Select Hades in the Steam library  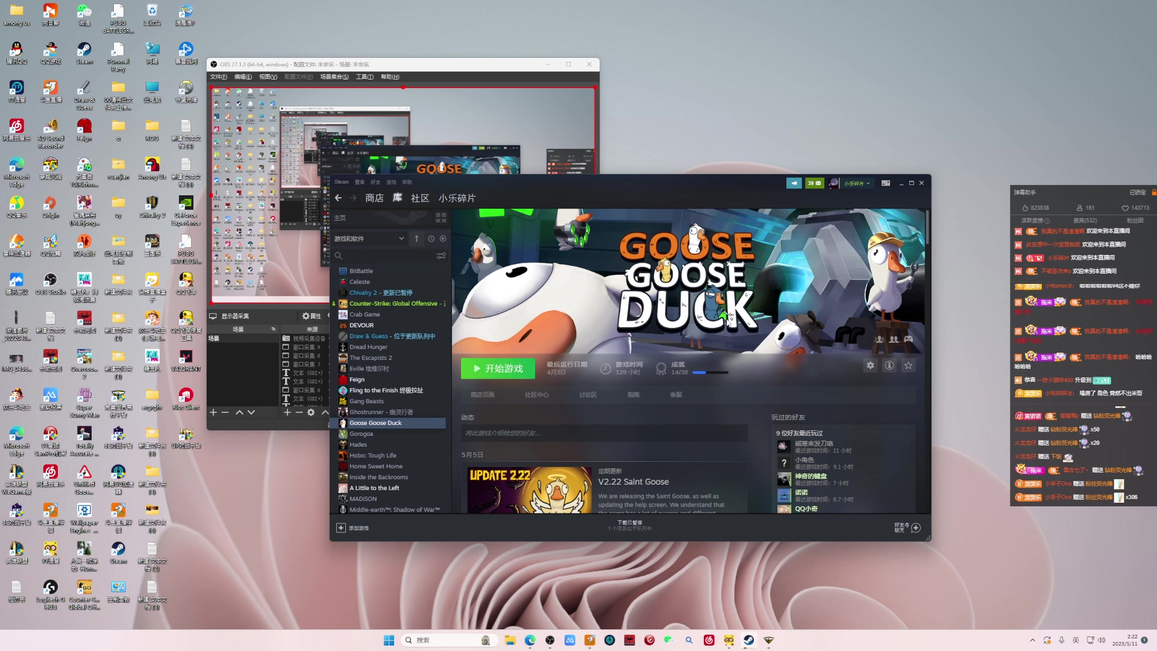(x=390, y=445)
